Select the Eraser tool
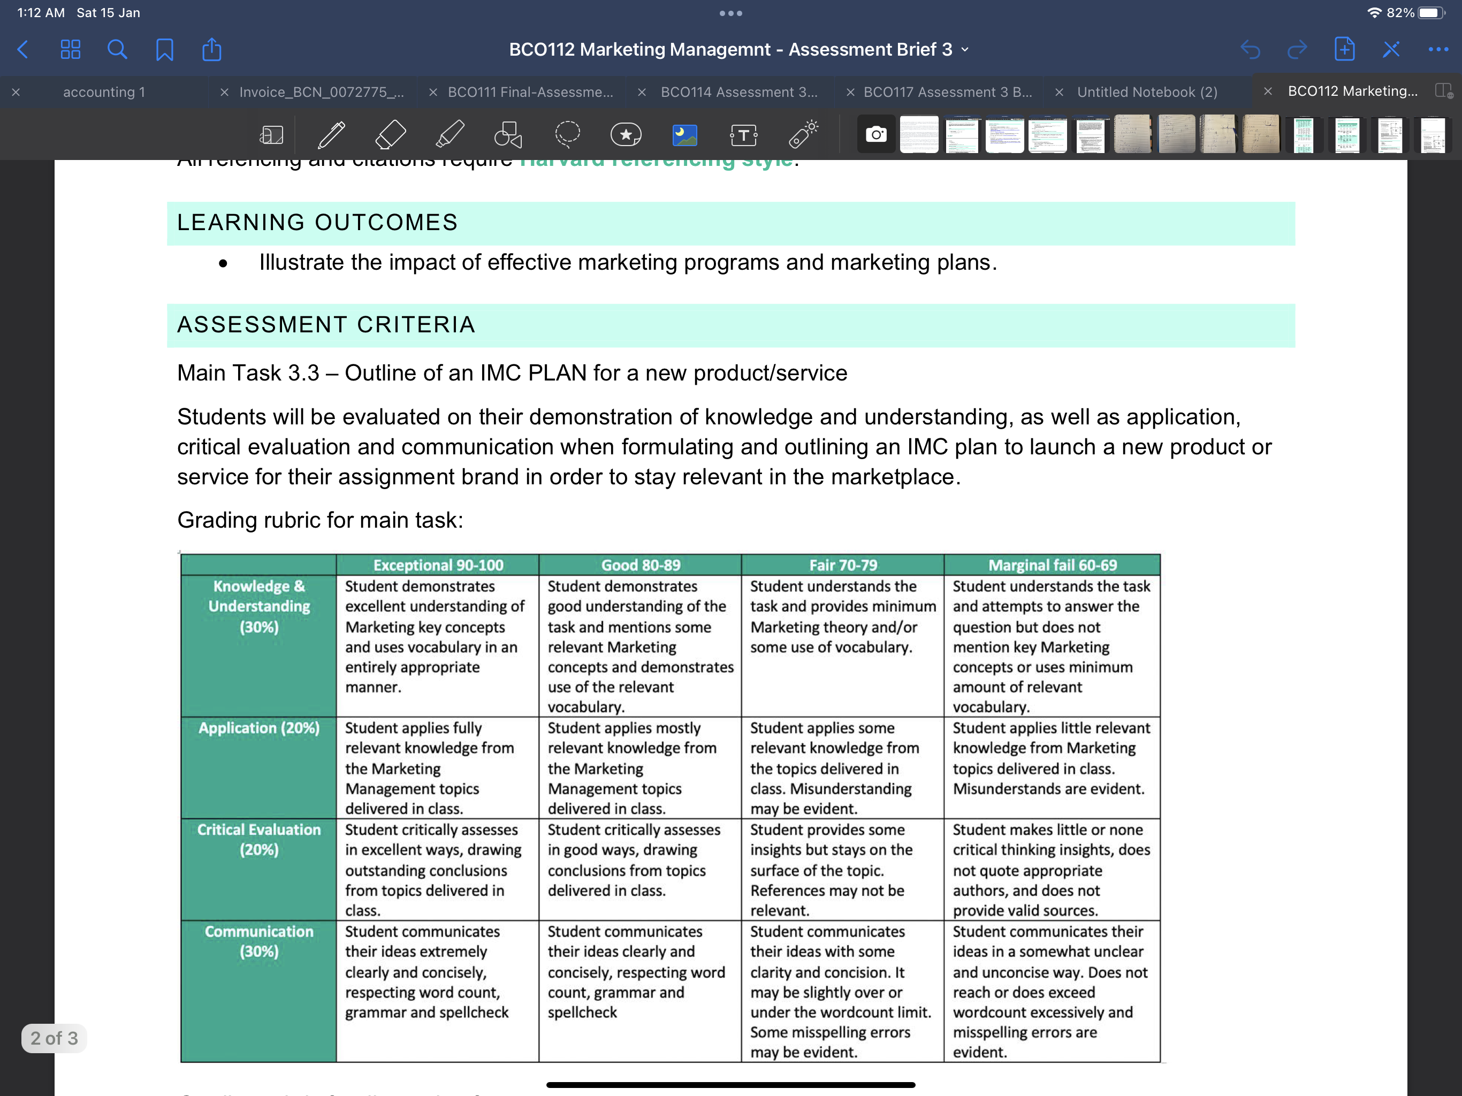This screenshot has width=1462, height=1096. click(390, 135)
